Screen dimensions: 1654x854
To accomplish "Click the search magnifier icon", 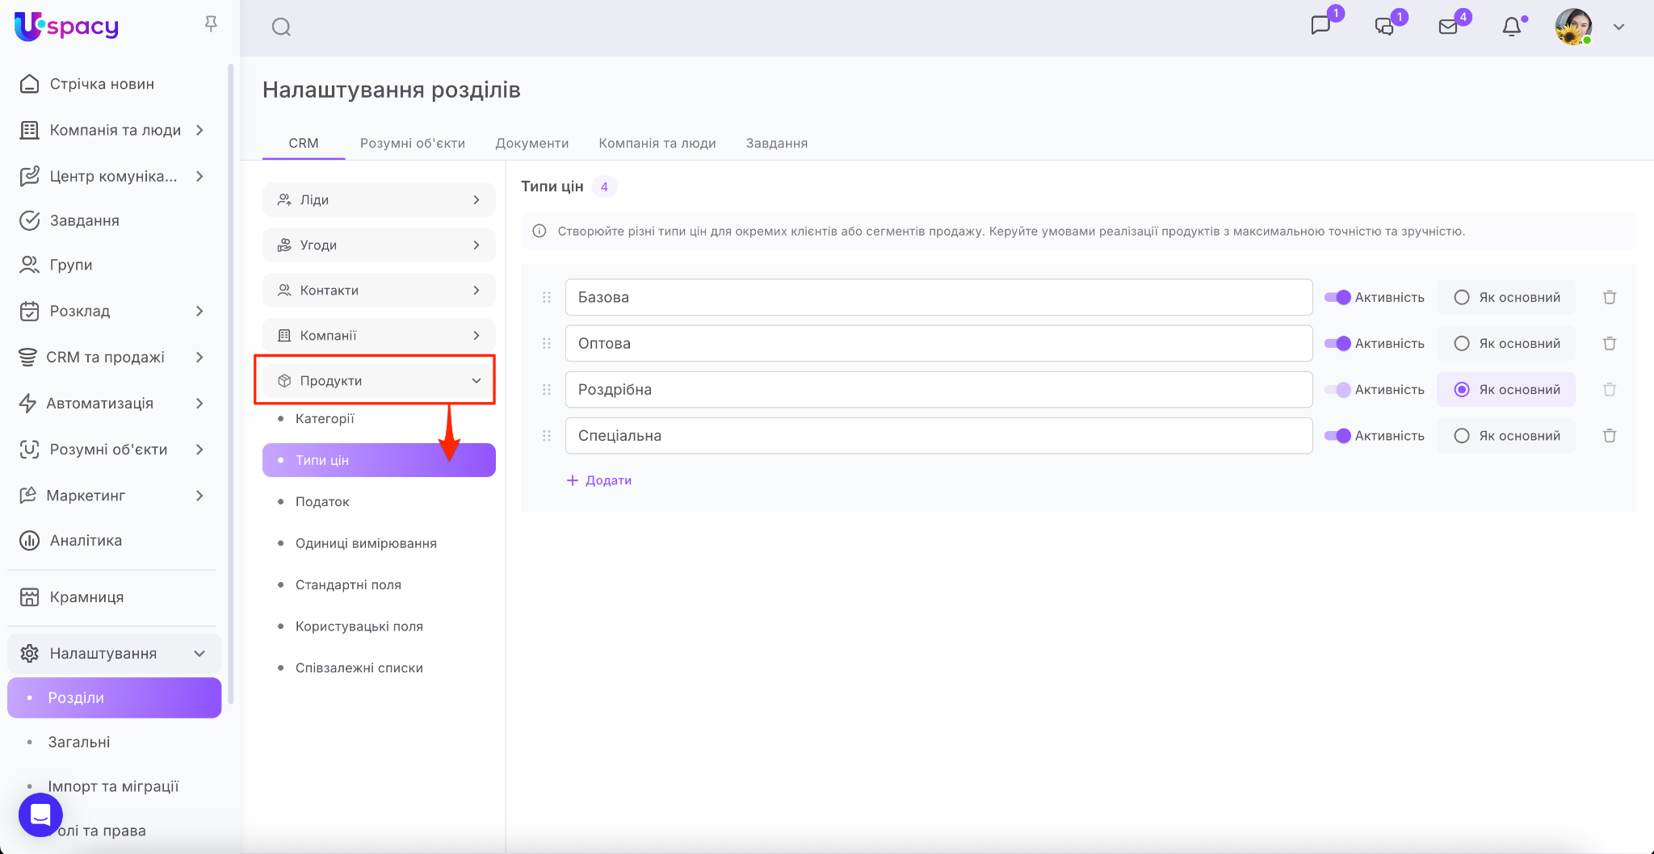I will click(x=281, y=27).
